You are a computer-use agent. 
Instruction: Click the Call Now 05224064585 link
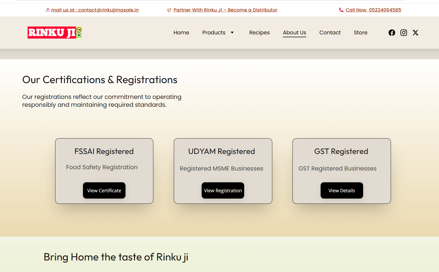pyautogui.click(x=373, y=10)
